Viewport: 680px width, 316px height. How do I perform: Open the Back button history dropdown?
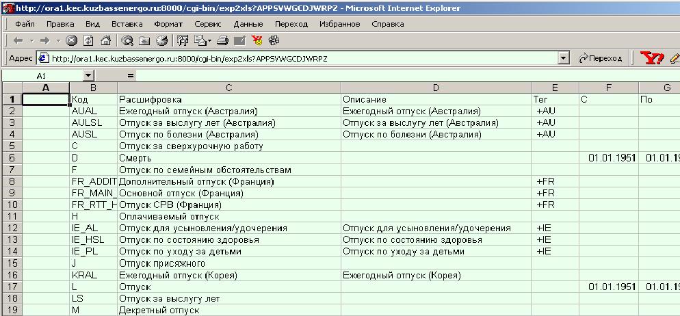(30, 41)
